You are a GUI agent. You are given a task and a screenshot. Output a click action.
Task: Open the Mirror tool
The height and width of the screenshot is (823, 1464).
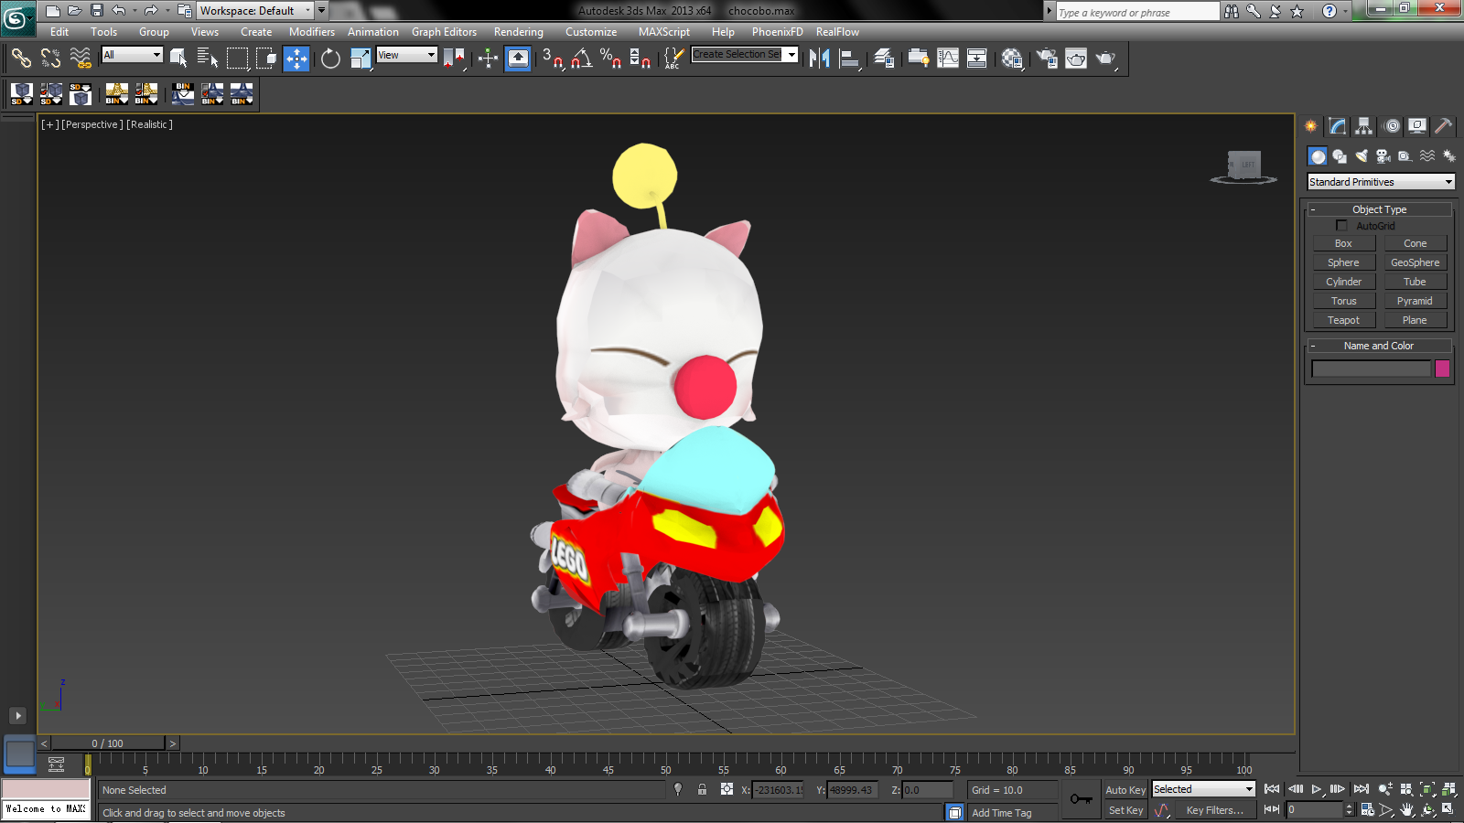[820, 59]
